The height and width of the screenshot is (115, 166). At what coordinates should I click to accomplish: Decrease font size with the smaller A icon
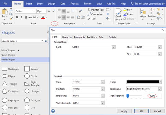pos(54,11)
